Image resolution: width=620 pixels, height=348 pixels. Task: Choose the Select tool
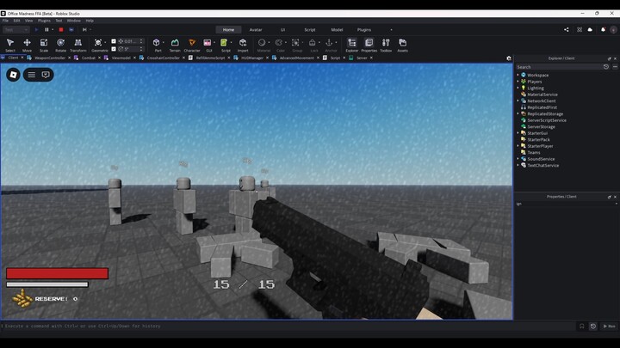10,45
